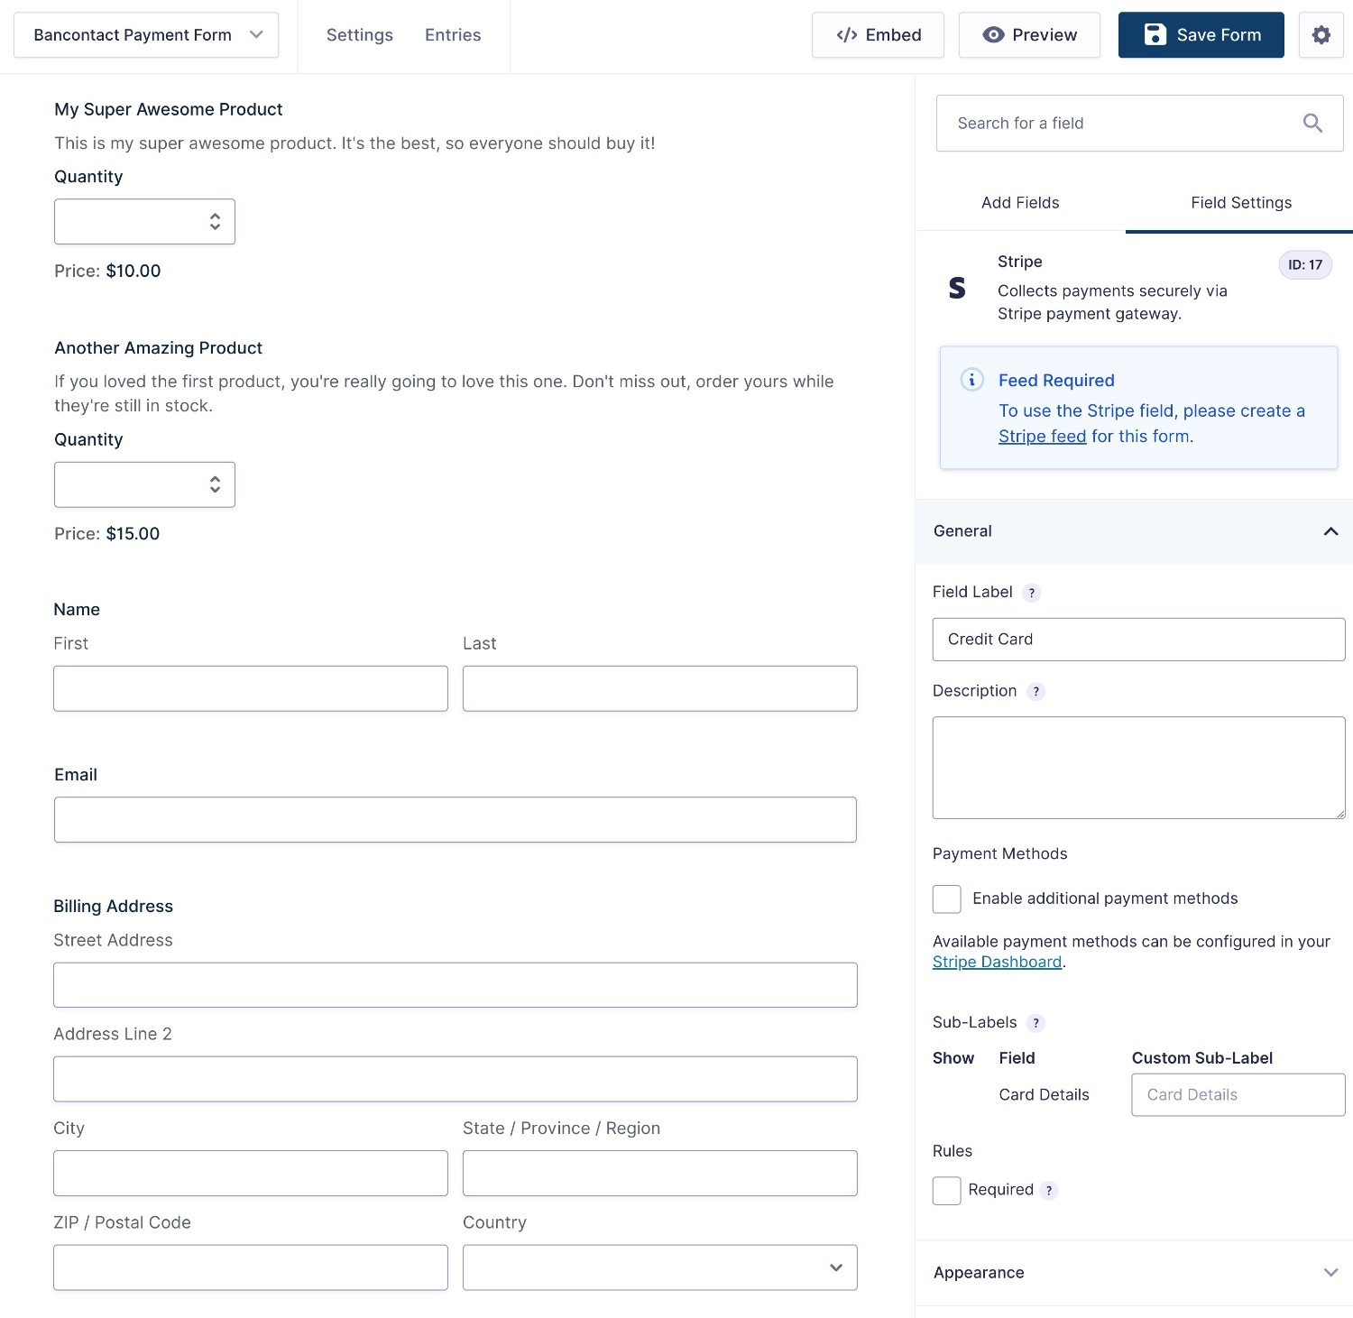The image size is (1353, 1318).
Task: Click the Field Label input with Credit Card
Action: pyautogui.click(x=1138, y=640)
